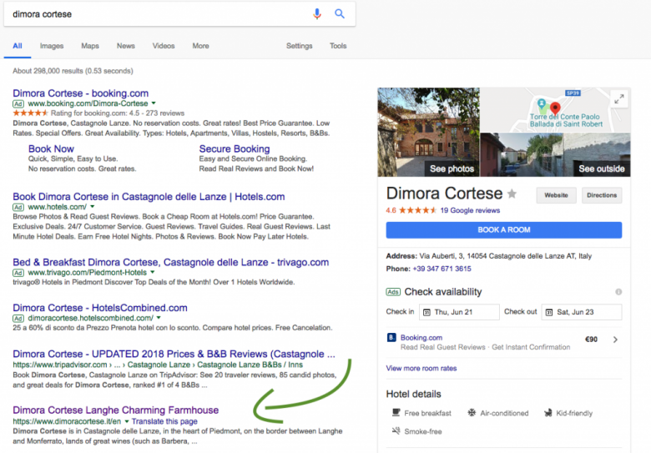Open dropdown arrow next to dimoracortese.hotelscombined.com/
This screenshot has height=453, width=651.
coord(159,318)
